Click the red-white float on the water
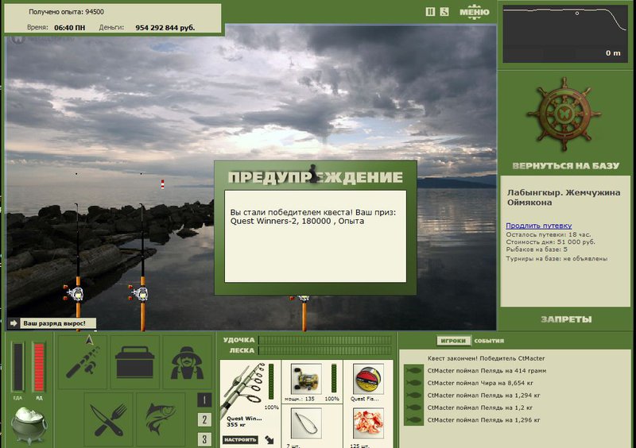 [163, 184]
